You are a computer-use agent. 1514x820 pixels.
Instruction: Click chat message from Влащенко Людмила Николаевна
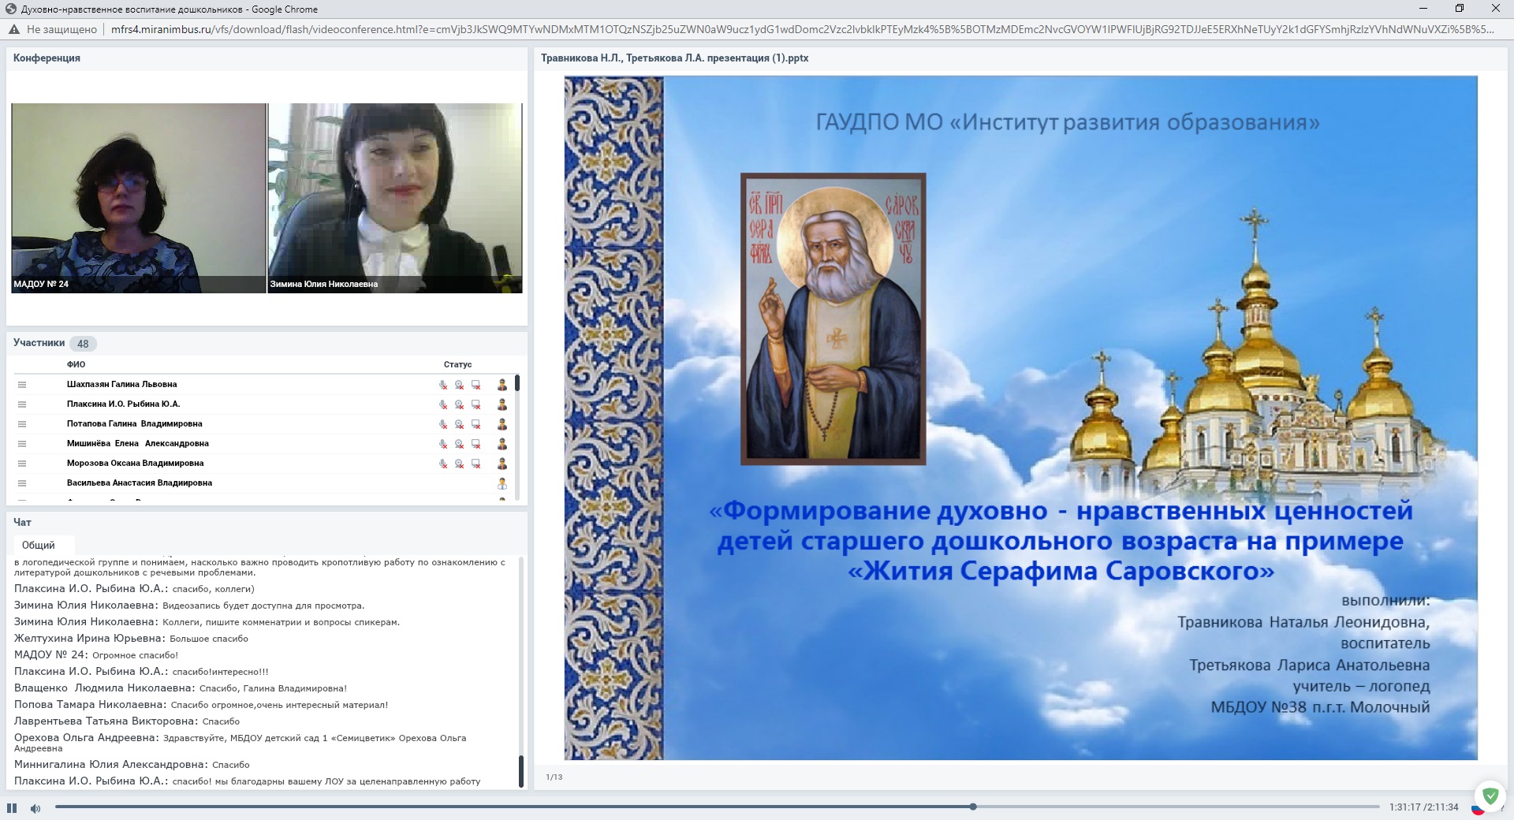click(x=181, y=688)
